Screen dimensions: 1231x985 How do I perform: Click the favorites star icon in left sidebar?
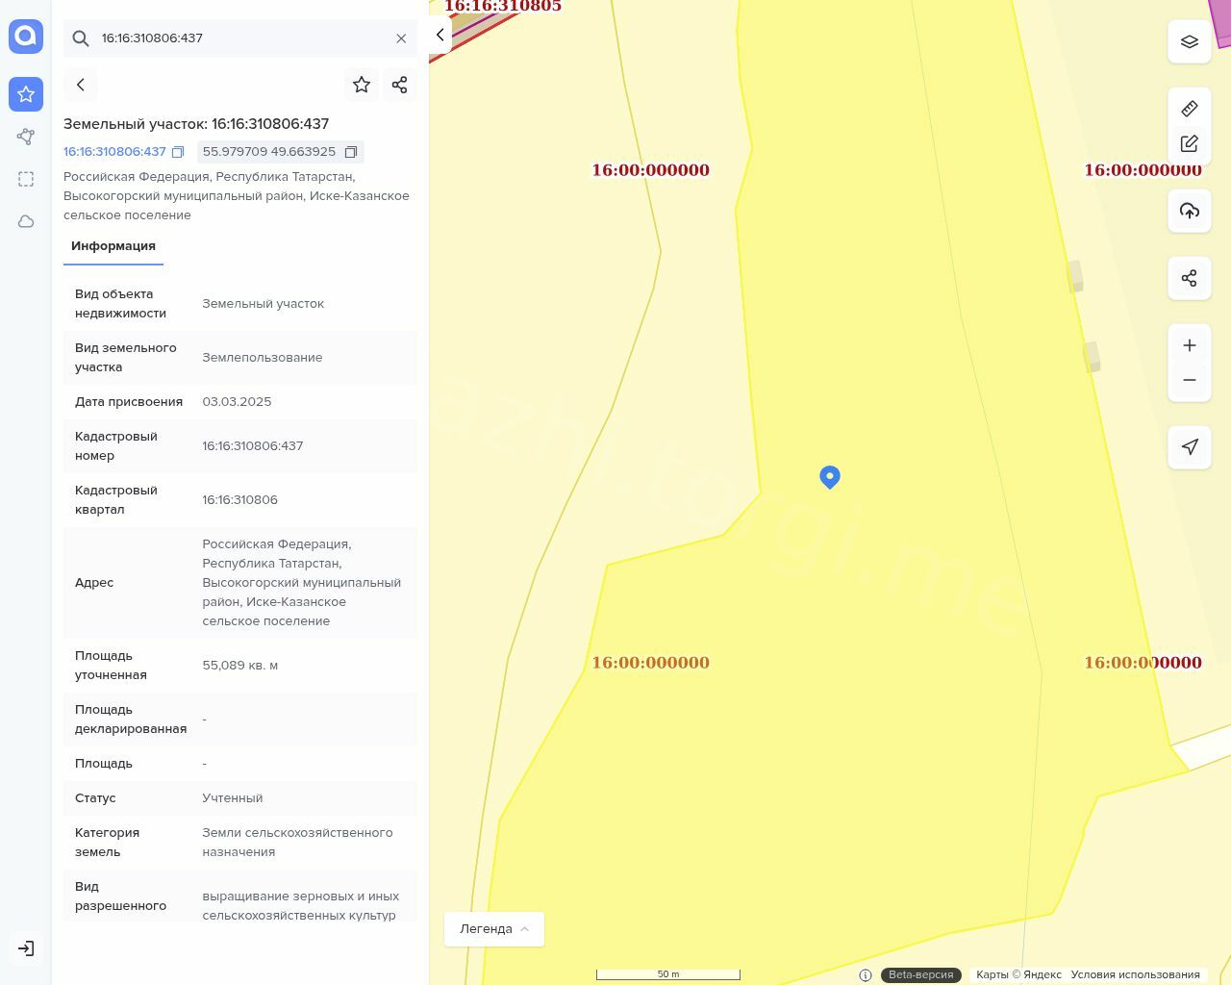click(x=26, y=94)
